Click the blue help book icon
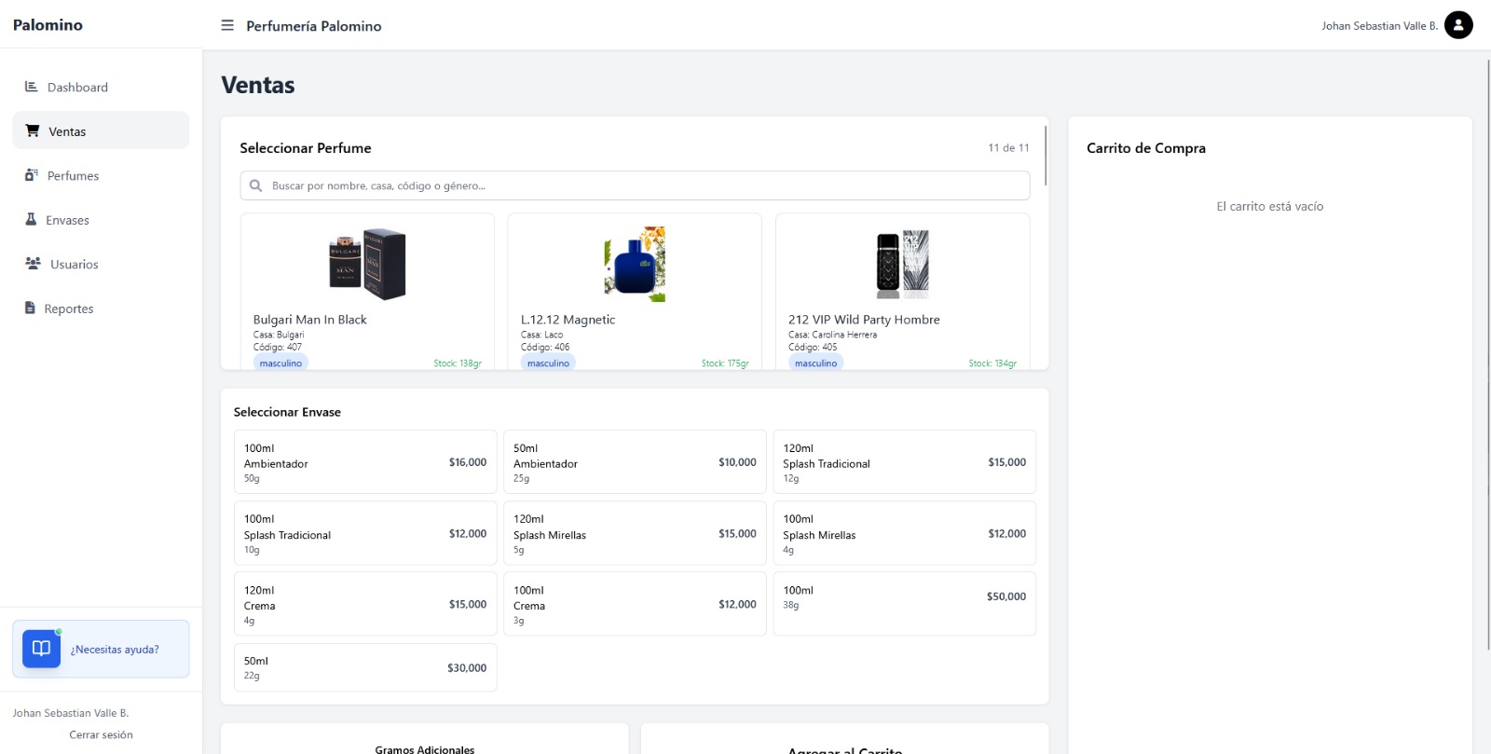 [41, 649]
